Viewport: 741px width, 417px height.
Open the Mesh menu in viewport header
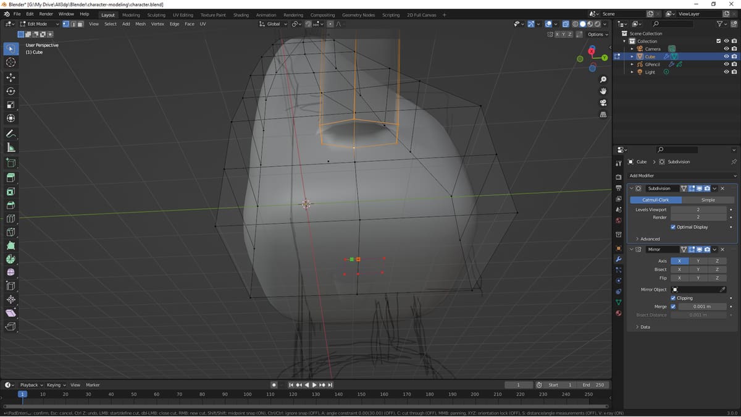pos(141,24)
